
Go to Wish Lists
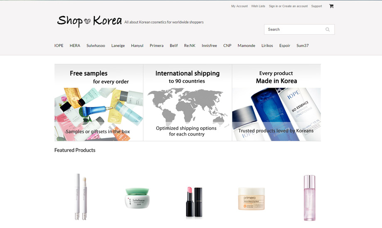(x=258, y=6)
